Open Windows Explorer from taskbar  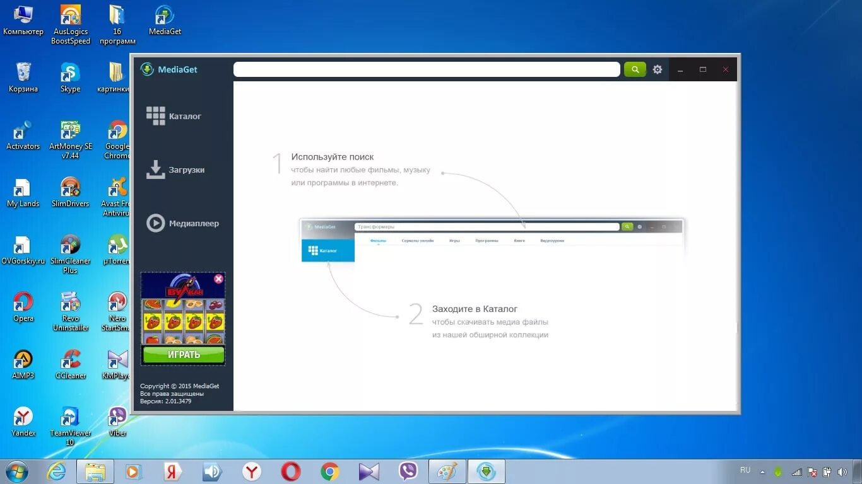[x=95, y=471]
